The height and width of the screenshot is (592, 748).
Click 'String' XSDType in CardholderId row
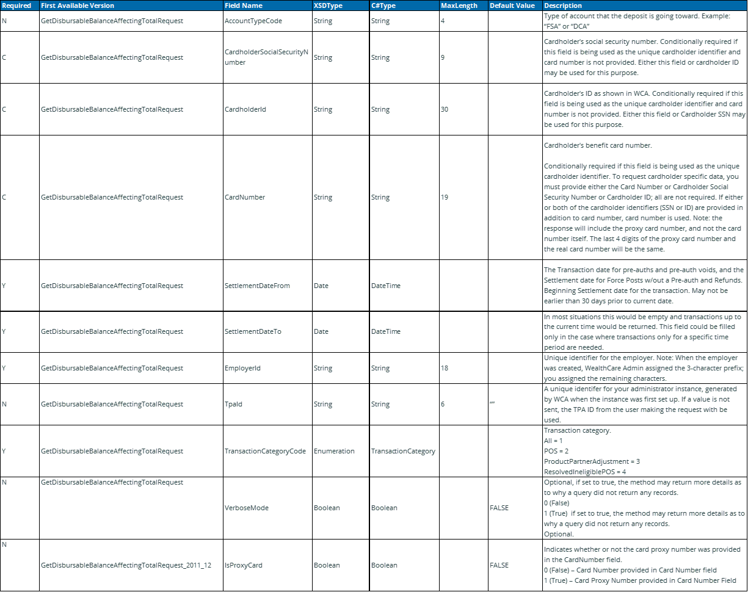(340, 109)
